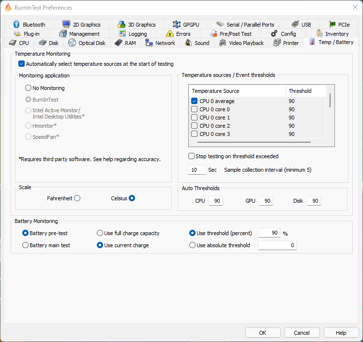Screen dimensions: 363x342
Task: Enable Stop testing on threshold exceeded
Action: click(x=191, y=156)
